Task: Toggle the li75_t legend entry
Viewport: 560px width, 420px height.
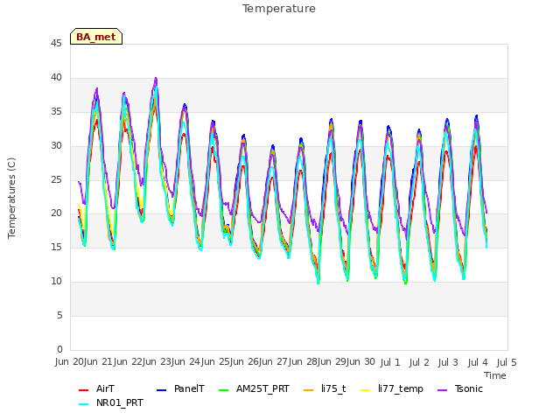Action: pyautogui.click(x=325, y=388)
